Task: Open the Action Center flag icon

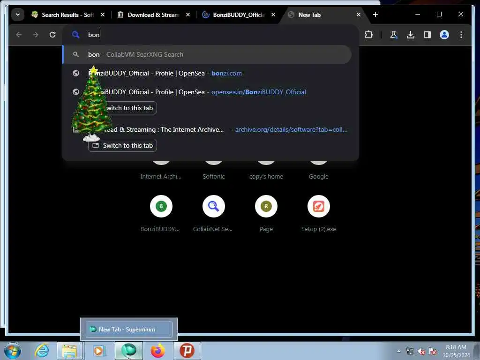Action: click(433, 351)
